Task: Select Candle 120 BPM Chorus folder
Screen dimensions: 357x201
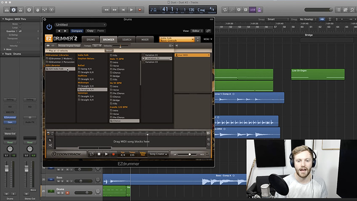Action: click(124, 121)
